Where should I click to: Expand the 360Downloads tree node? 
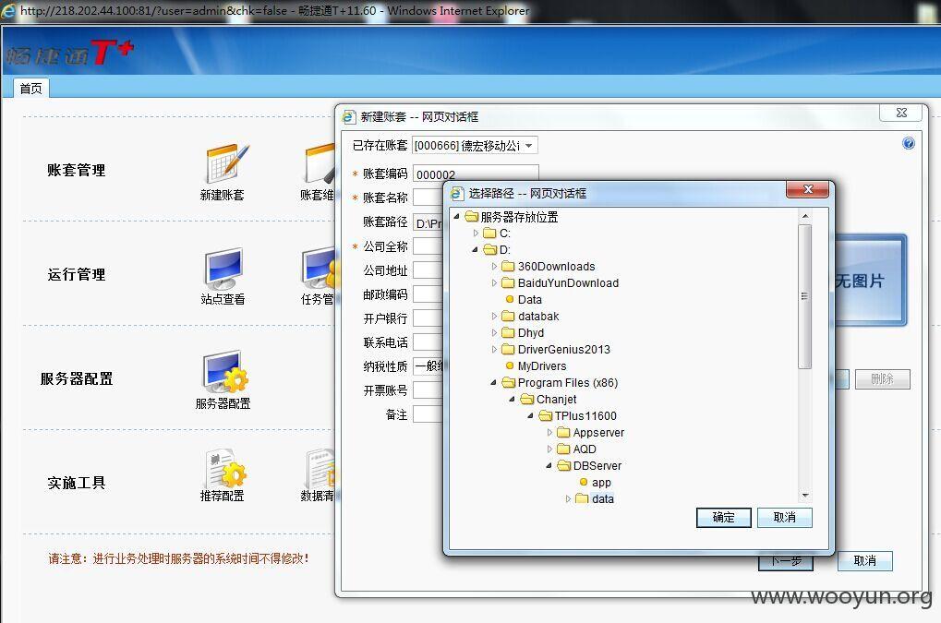coord(494,266)
